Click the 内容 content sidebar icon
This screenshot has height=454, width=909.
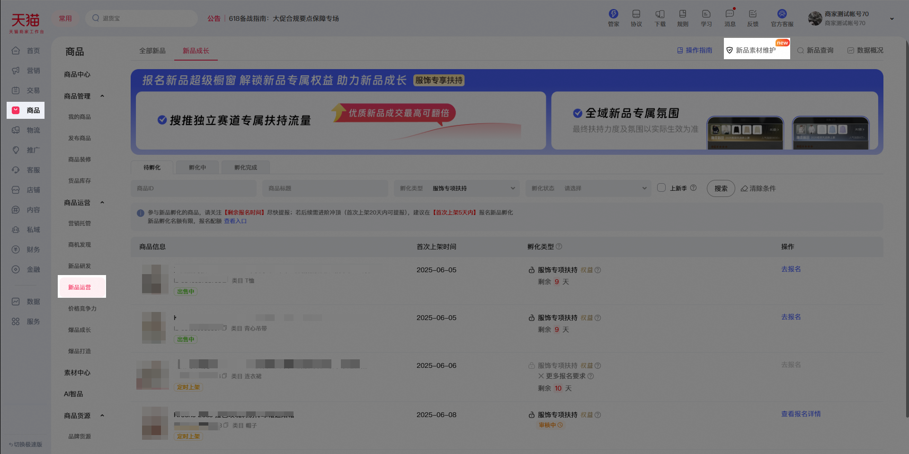coord(16,210)
